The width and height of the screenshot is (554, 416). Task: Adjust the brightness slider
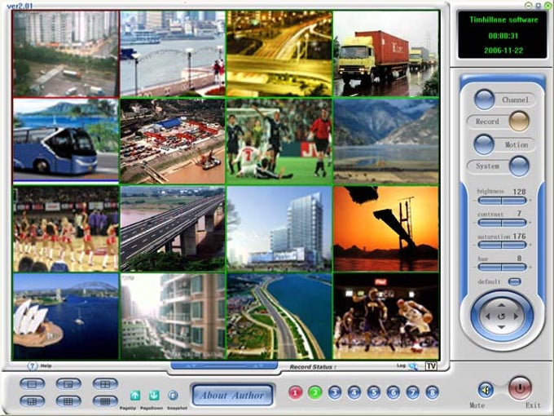[x=502, y=201]
